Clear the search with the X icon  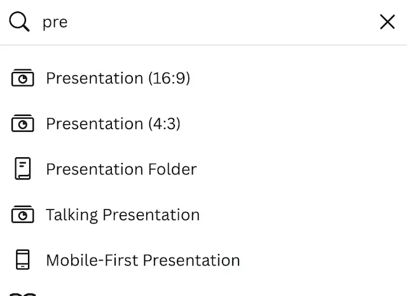(x=387, y=22)
